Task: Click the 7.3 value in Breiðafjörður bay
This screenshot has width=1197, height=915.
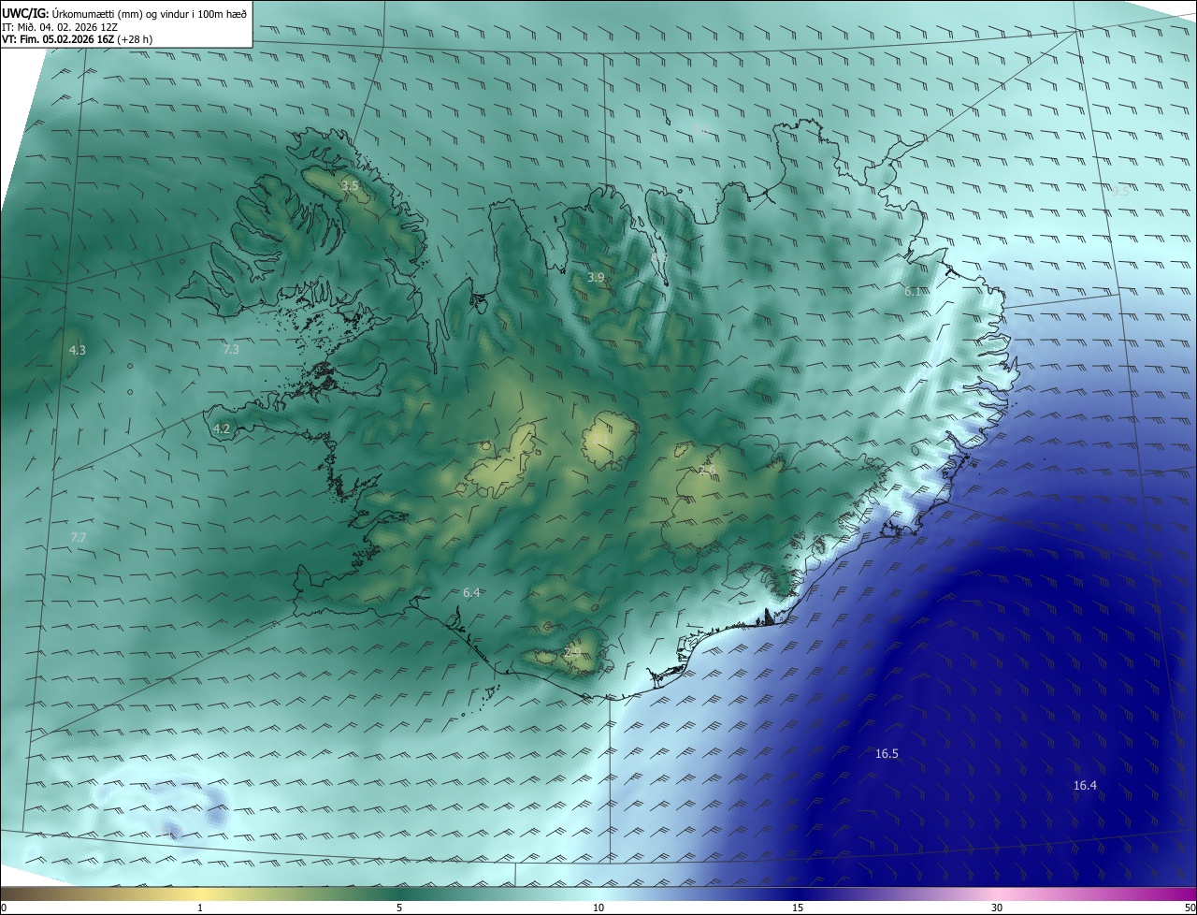Action: (231, 349)
